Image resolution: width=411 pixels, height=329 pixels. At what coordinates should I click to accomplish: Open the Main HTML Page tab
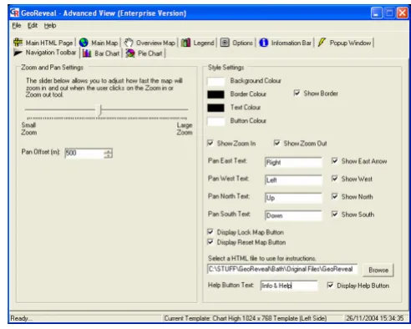[x=43, y=43]
